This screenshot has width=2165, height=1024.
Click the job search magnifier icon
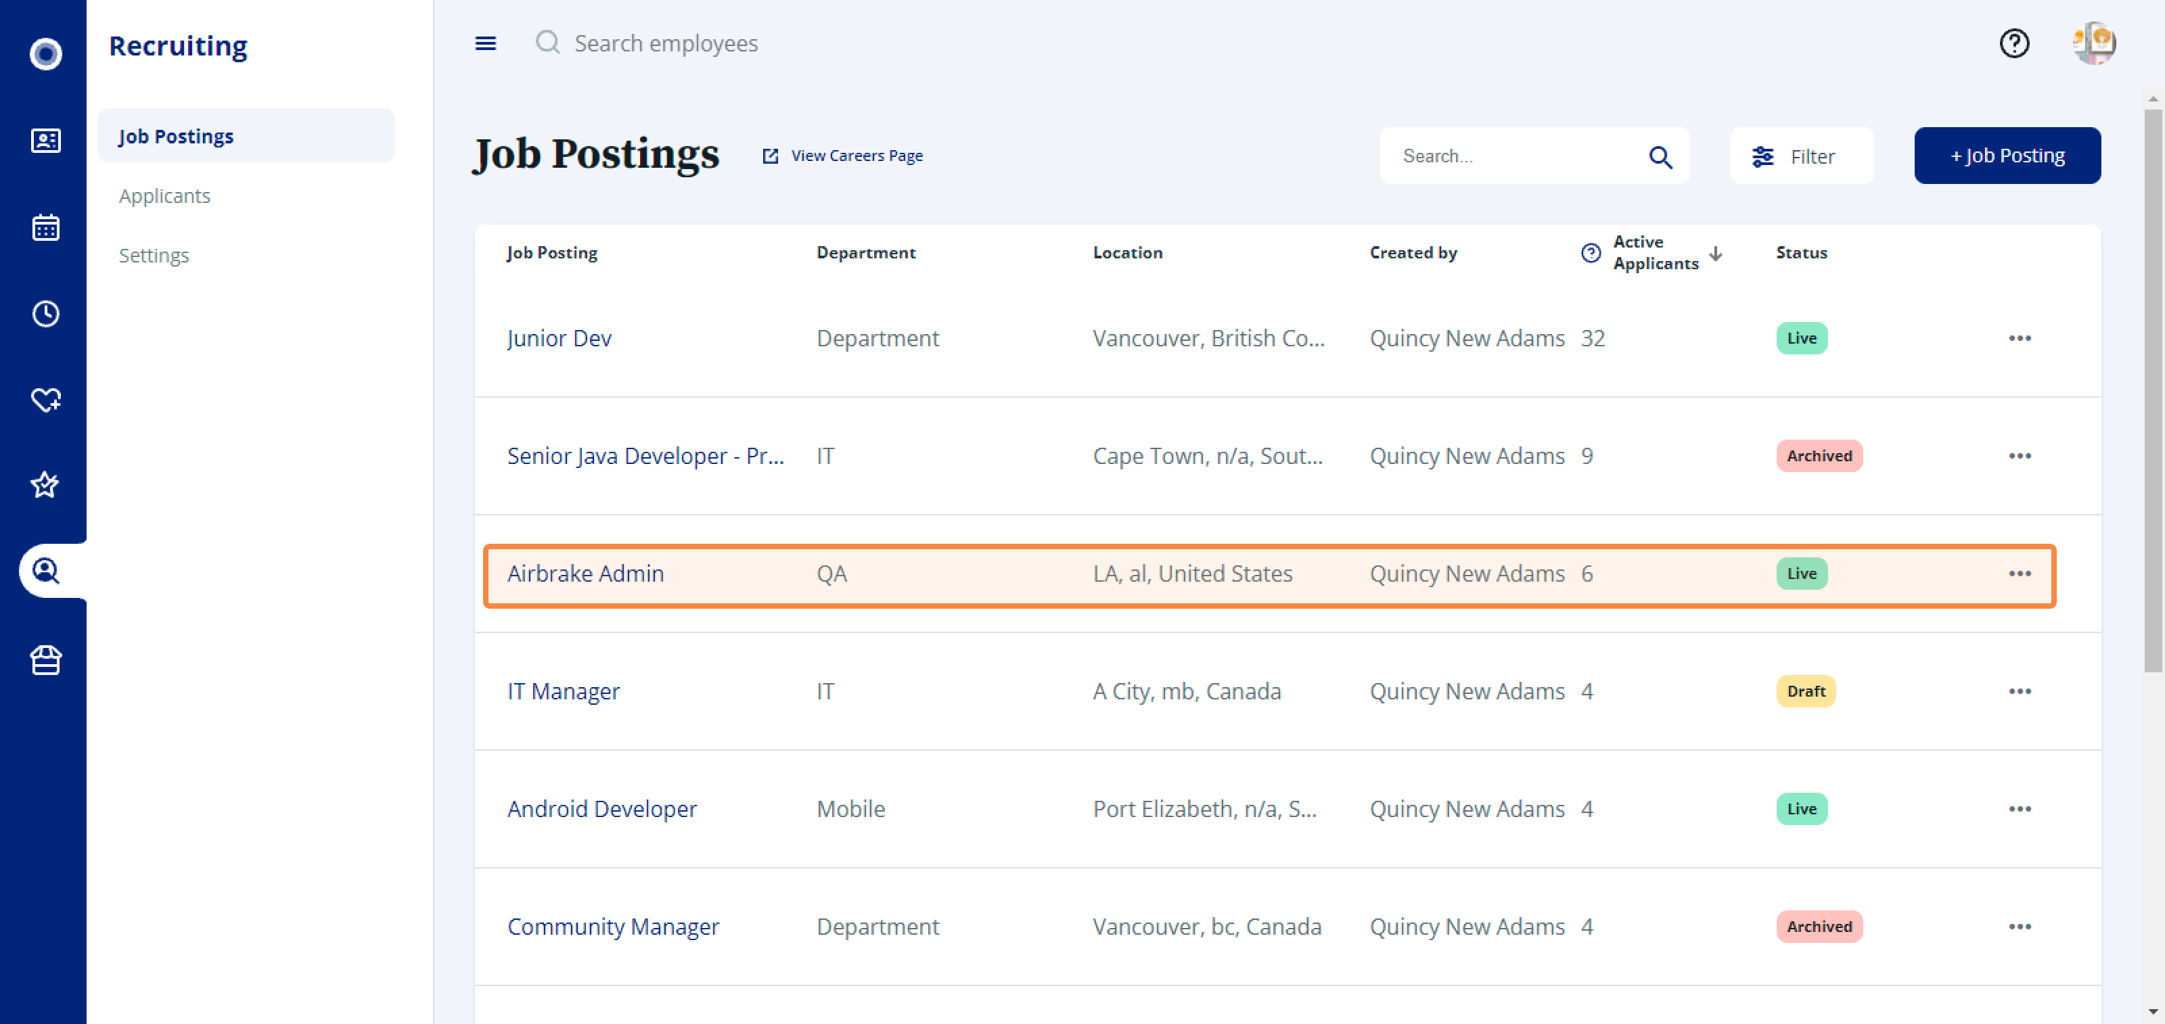point(1660,156)
